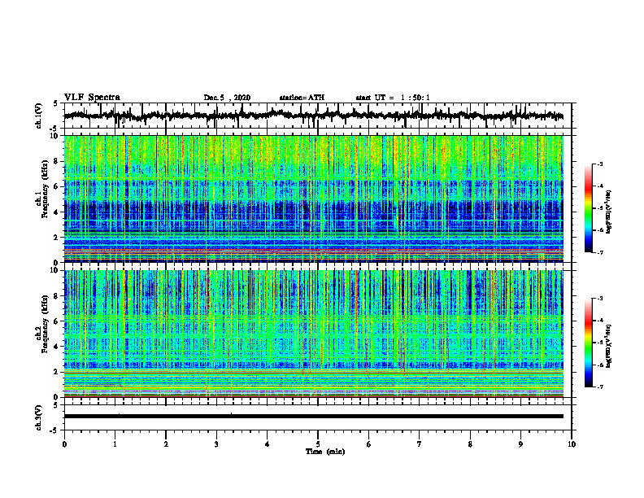Click the "station=ATH" header label

point(302,98)
